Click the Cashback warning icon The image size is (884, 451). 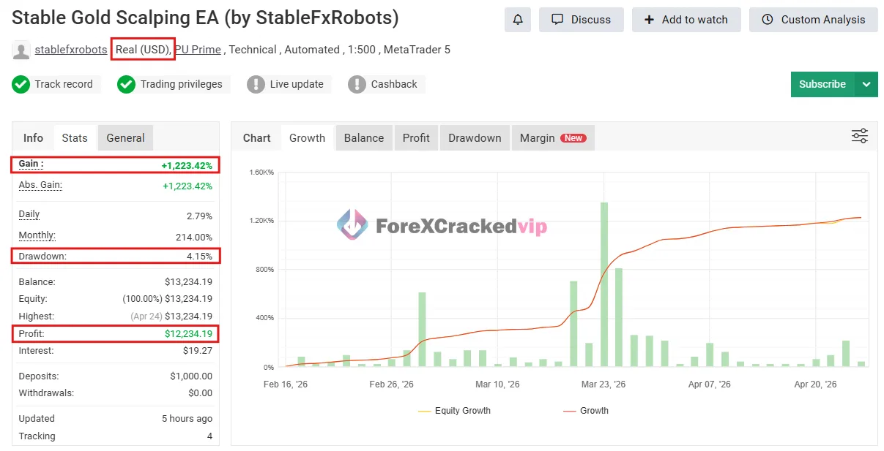[357, 84]
